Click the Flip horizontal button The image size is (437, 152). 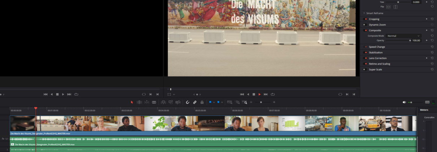click(x=389, y=7)
